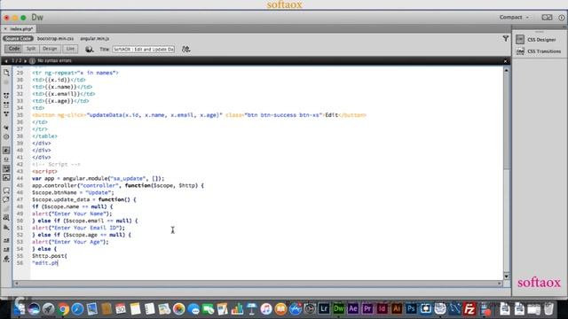Indent code using coding toolbar

click(x=6, y=240)
